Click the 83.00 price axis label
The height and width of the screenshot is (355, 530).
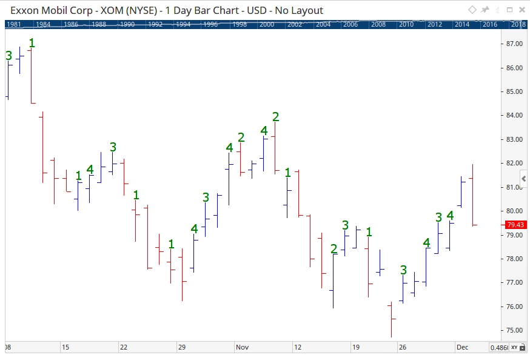[x=514, y=139]
